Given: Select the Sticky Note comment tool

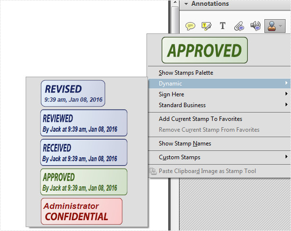Looking at the screenshot, I should [190, 26].
